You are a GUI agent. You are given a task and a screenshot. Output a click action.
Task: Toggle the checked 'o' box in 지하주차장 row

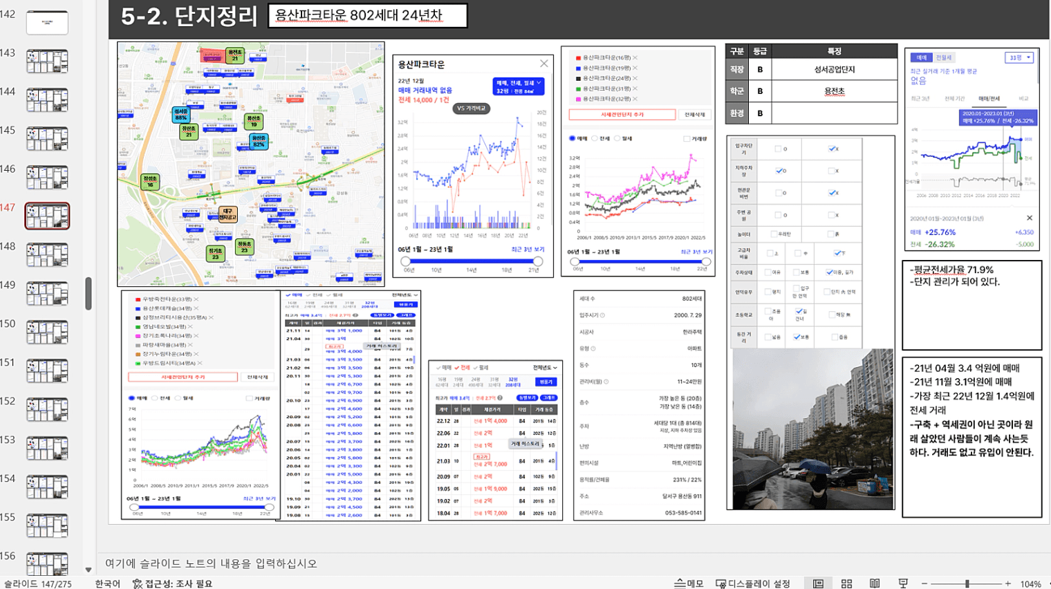click(779, 171)
